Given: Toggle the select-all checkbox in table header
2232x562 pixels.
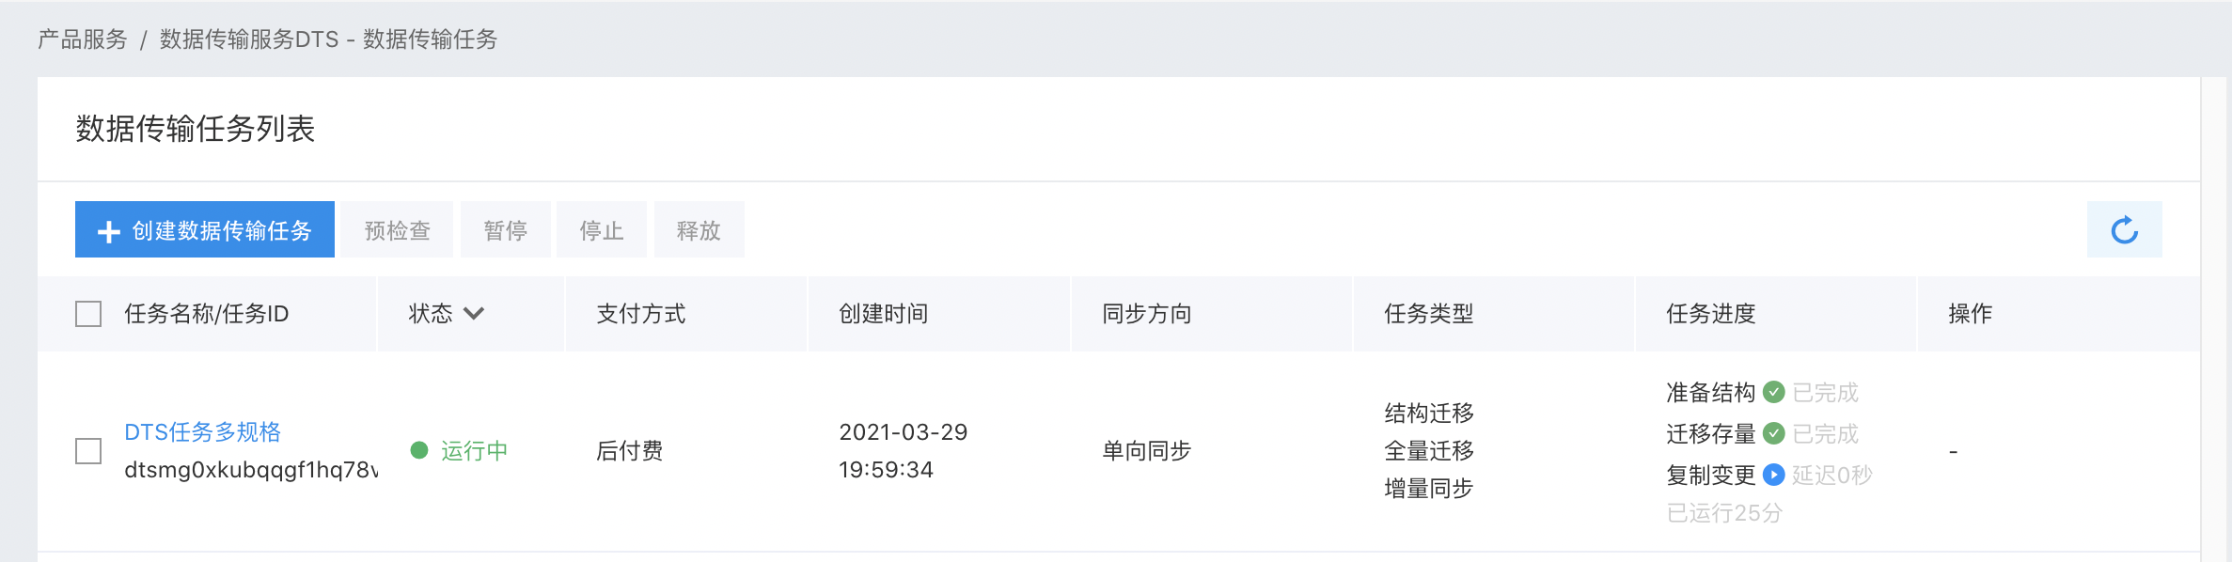Looking at the screenshot, I should pos(88,314).
